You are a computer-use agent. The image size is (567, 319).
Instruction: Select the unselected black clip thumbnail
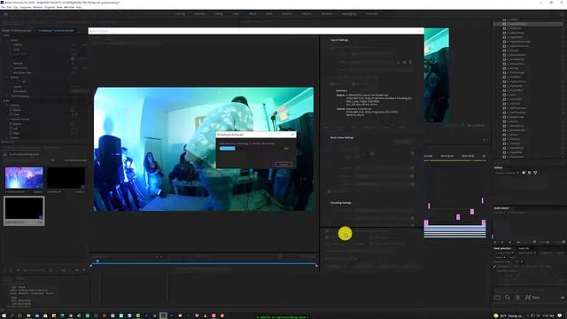coord(66,177)
